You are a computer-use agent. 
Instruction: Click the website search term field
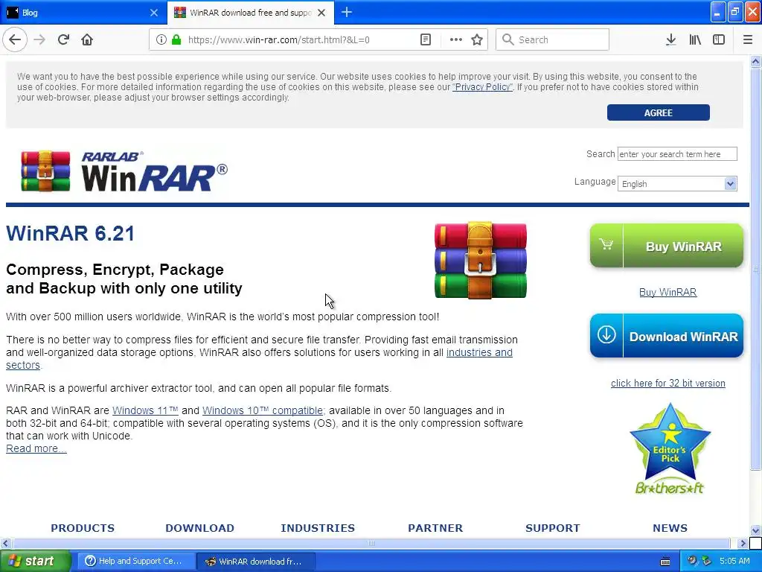[x=677, y=153]
